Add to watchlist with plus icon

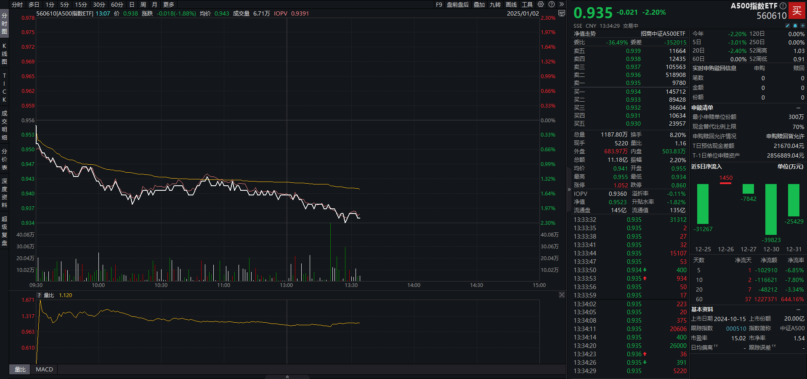[x=802, y=26]
